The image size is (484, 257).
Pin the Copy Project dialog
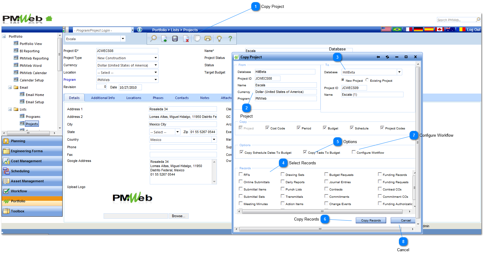378,57
